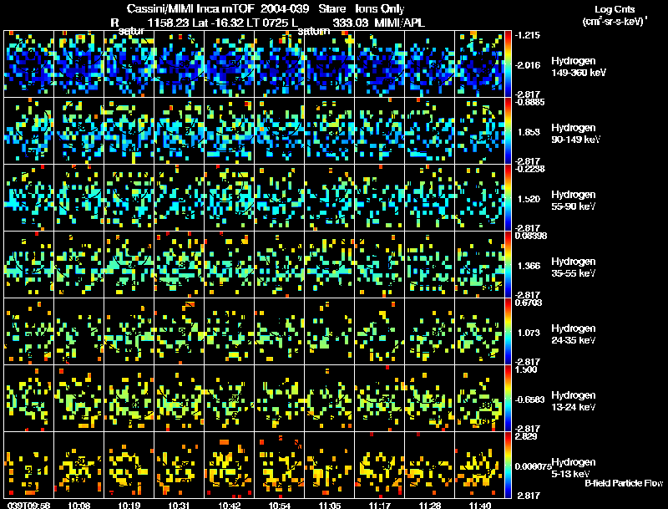The image size is (668, 509).
Task: Click the '(cm²-sr-s-keV)' units label
Action: click(x=613, y=21)
